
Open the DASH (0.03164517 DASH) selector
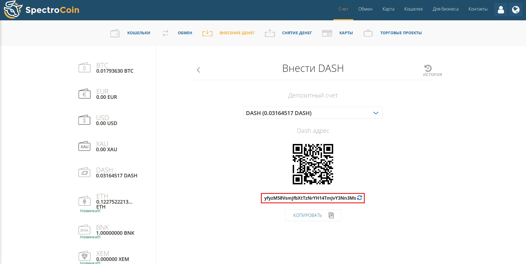313,113
